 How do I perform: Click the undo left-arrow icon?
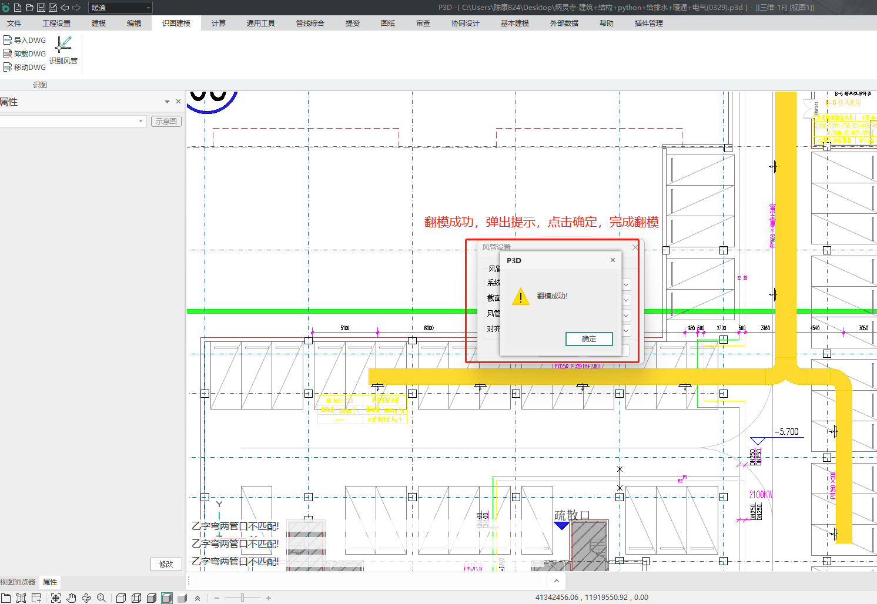(x=65, y=8)
